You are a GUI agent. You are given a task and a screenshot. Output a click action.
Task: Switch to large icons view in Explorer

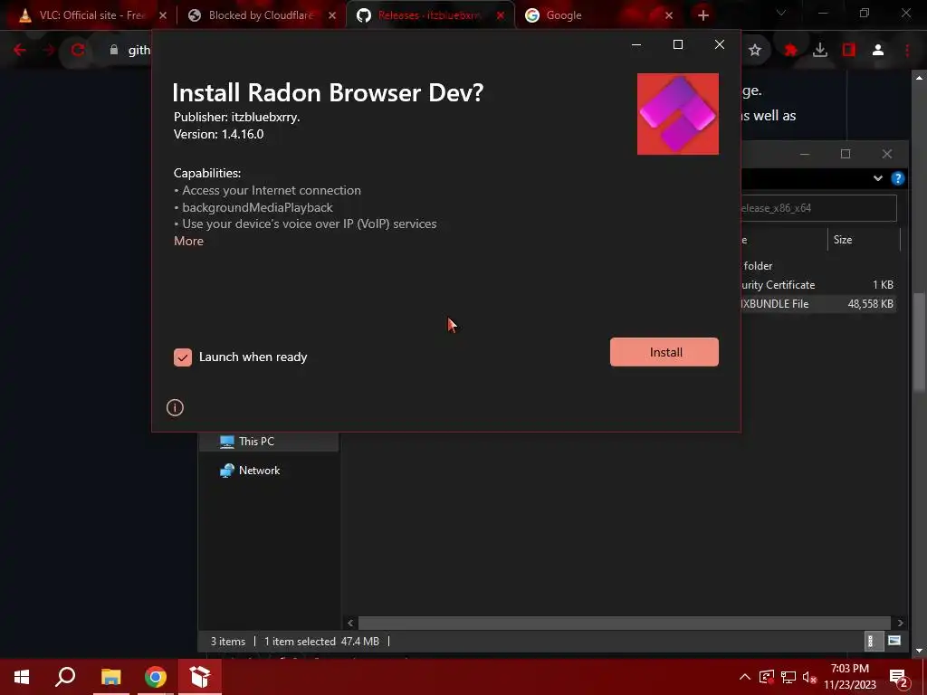(x=894, y=642)
